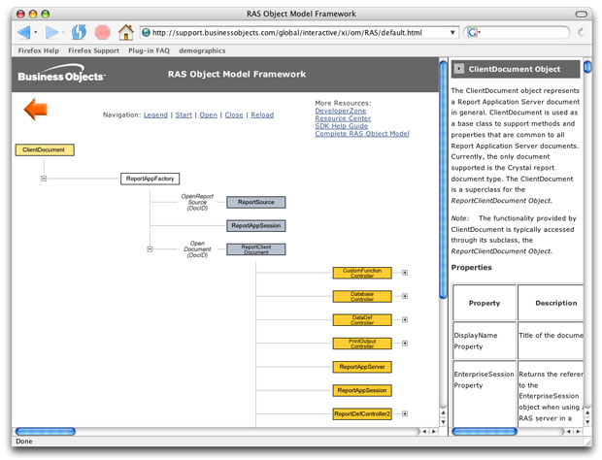
Task: Expand the CustomFunctionController node
Action: pyautogui.click(x=405, y=273)
